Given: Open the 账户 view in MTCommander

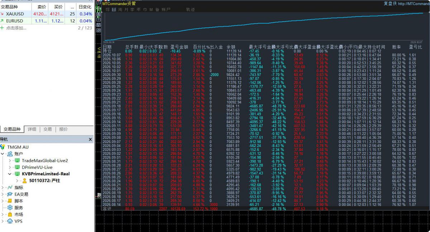Looking at the screenshot, I should pos(166,10).
